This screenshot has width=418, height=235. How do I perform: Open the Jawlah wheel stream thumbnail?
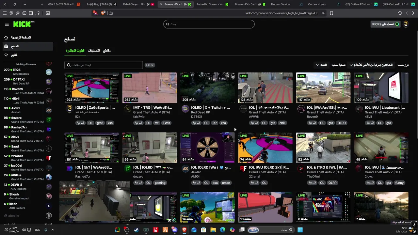207,148
